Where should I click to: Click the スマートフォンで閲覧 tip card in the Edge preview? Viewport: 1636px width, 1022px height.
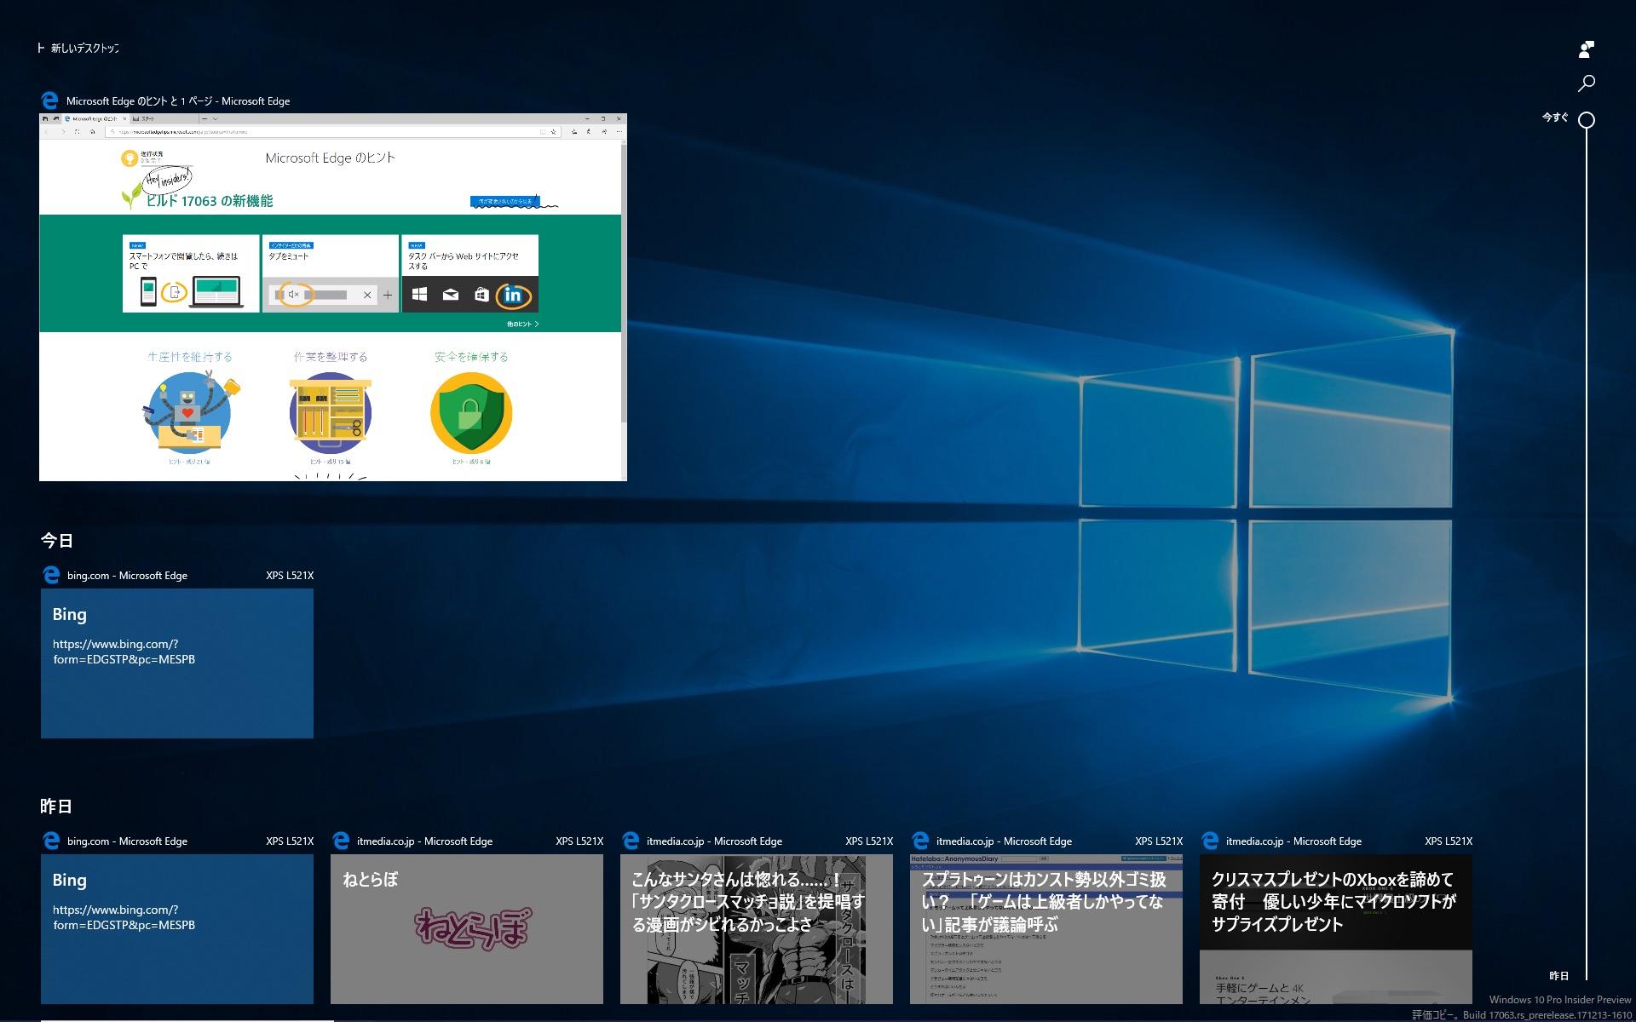(x=191, y=273)
